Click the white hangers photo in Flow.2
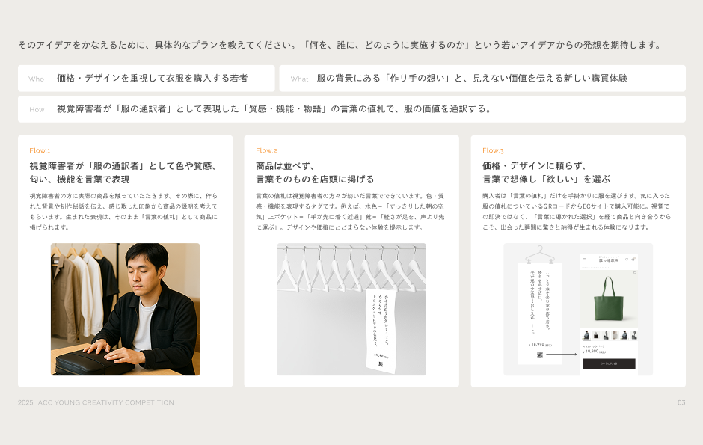 pos(351,309)
